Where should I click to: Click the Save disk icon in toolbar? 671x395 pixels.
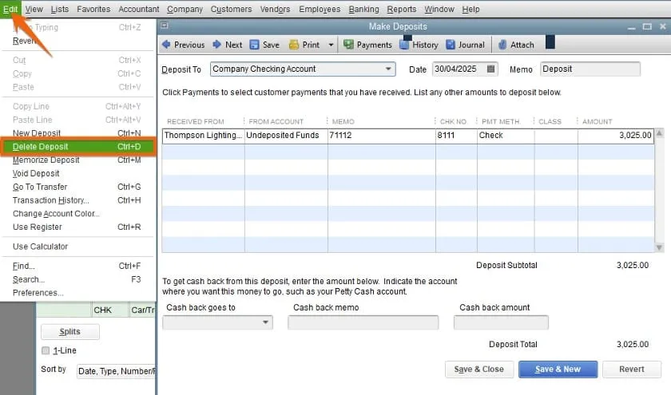tap(254, 45)
